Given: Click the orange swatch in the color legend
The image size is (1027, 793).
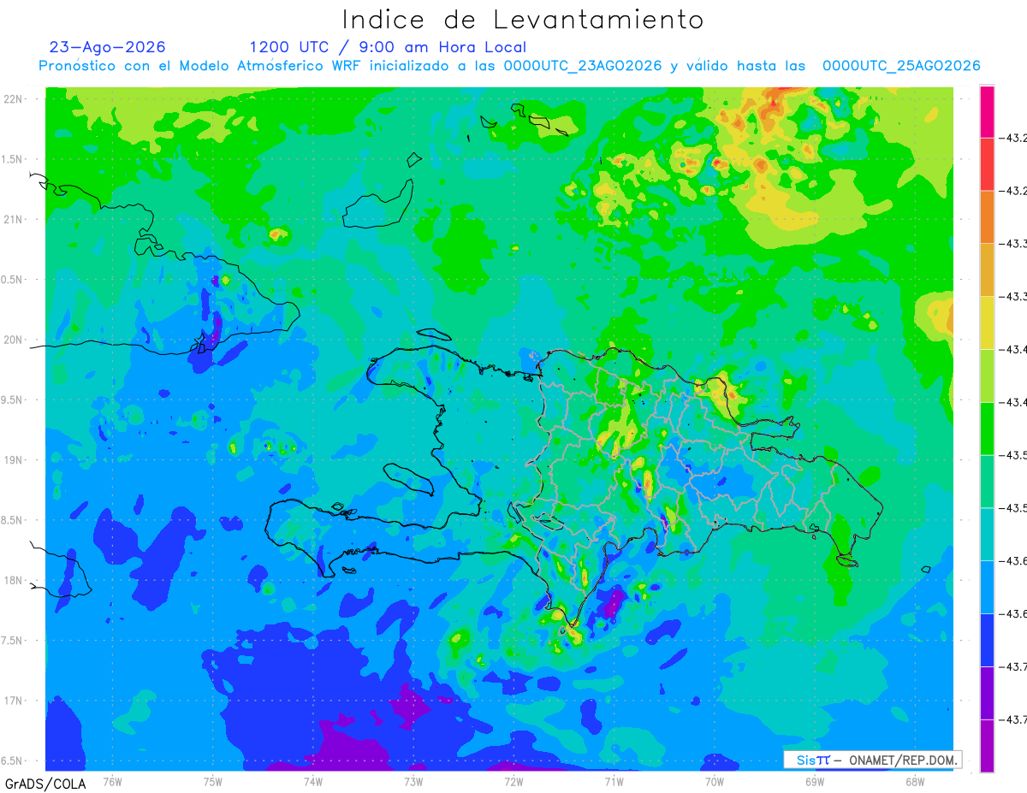Looking at the screenshot, I should click(987, 217).
